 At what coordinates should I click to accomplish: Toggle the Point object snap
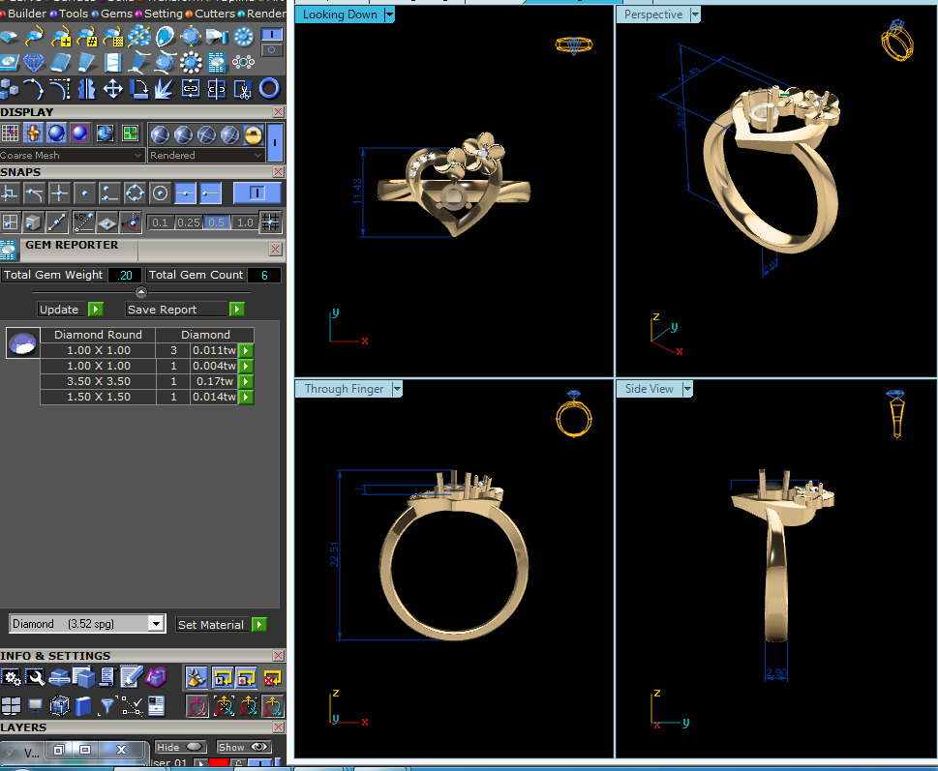84,193
